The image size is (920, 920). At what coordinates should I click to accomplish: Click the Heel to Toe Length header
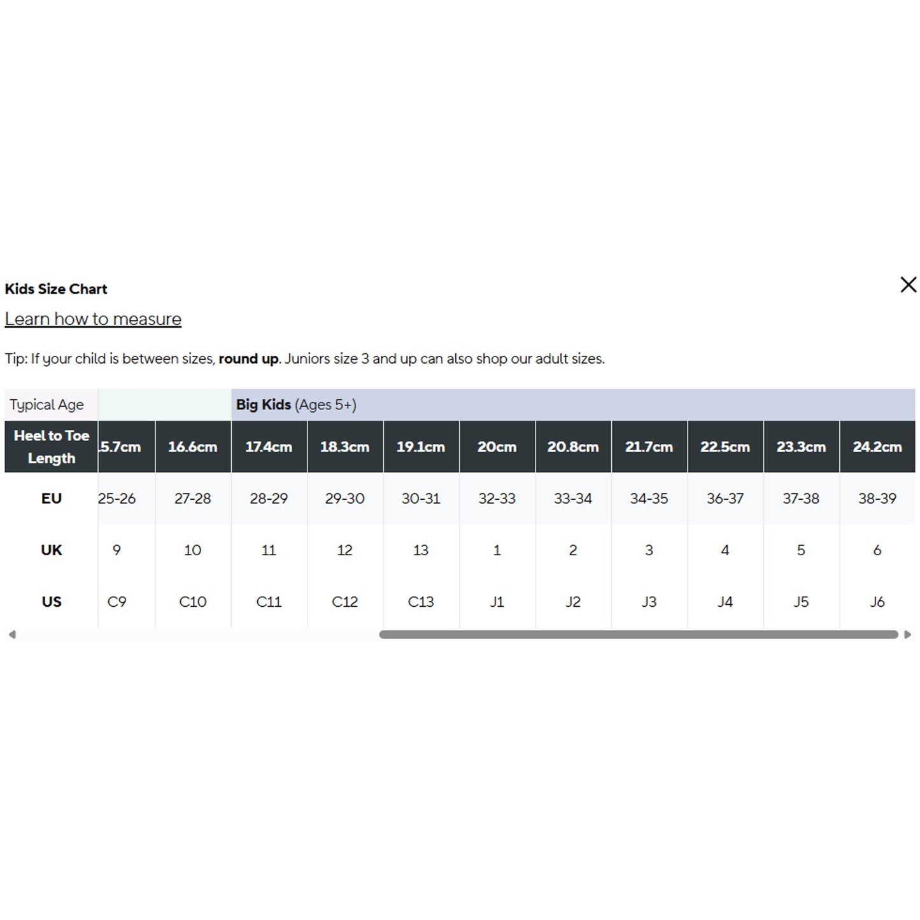point(52,447)
